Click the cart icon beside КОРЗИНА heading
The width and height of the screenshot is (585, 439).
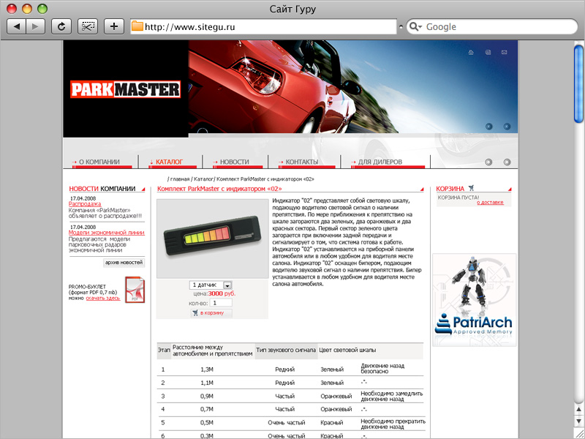tap(471, 188)
